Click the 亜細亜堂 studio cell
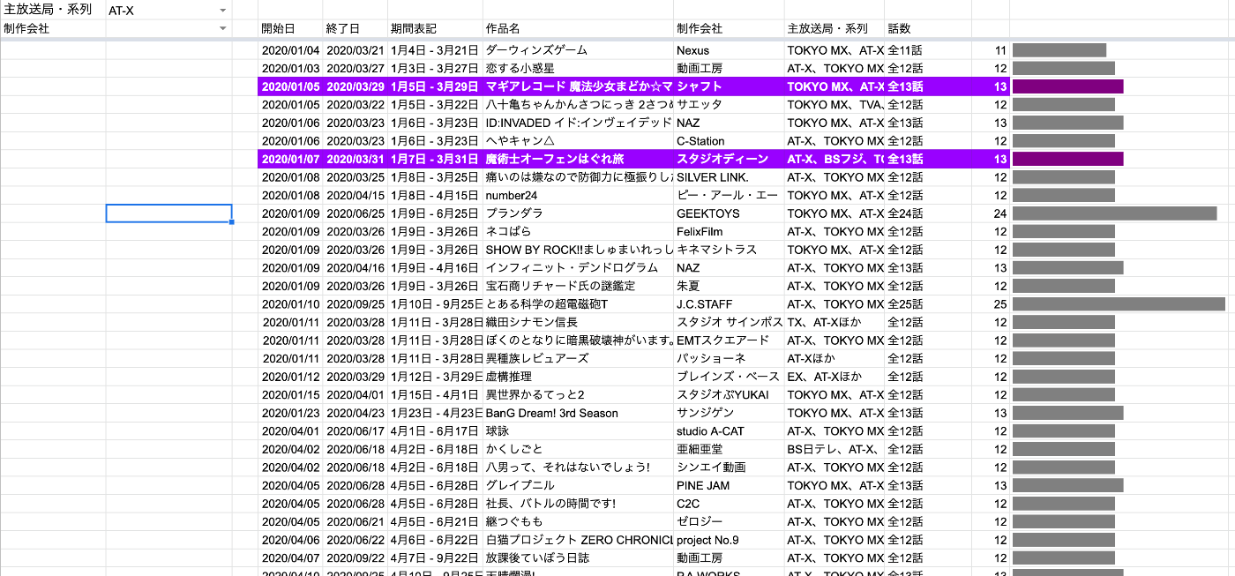The height and width of the screenshot is (576, 1235). (729, 449)
